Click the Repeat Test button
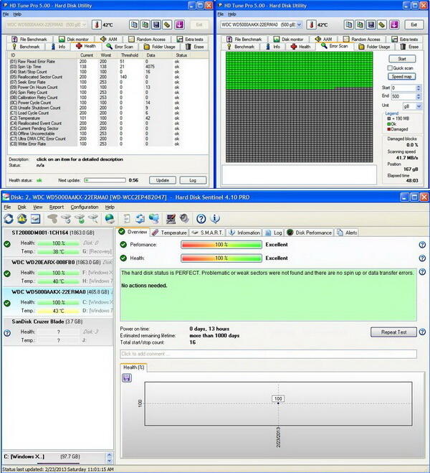 (x=393, y=332)
